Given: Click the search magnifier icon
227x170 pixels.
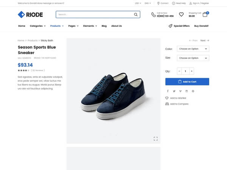Looking at the screenshot, I should 136,14.
